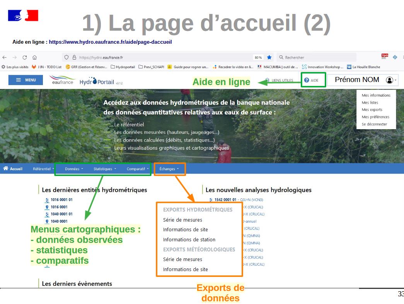Click the red Upd extension icon
This screenshot has width=404, height=304.
385,56
